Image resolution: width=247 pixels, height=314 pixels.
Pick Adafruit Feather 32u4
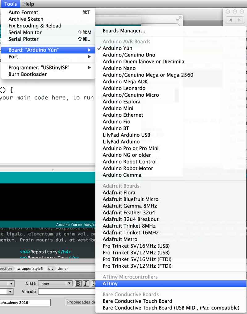pos(171,213)
